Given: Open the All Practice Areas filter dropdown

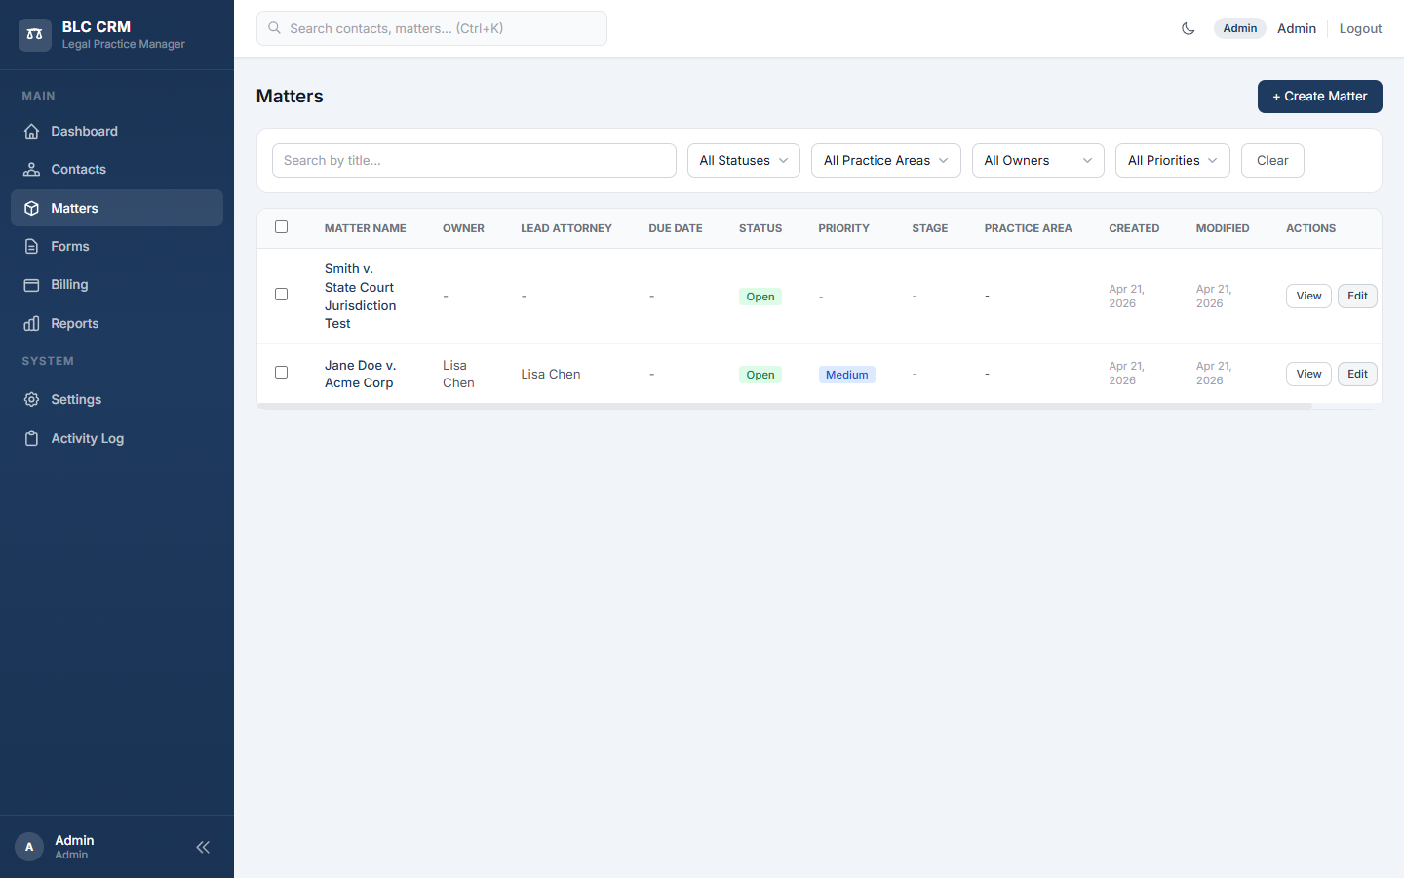Looking at the screenshot, I should click(886, 160).
